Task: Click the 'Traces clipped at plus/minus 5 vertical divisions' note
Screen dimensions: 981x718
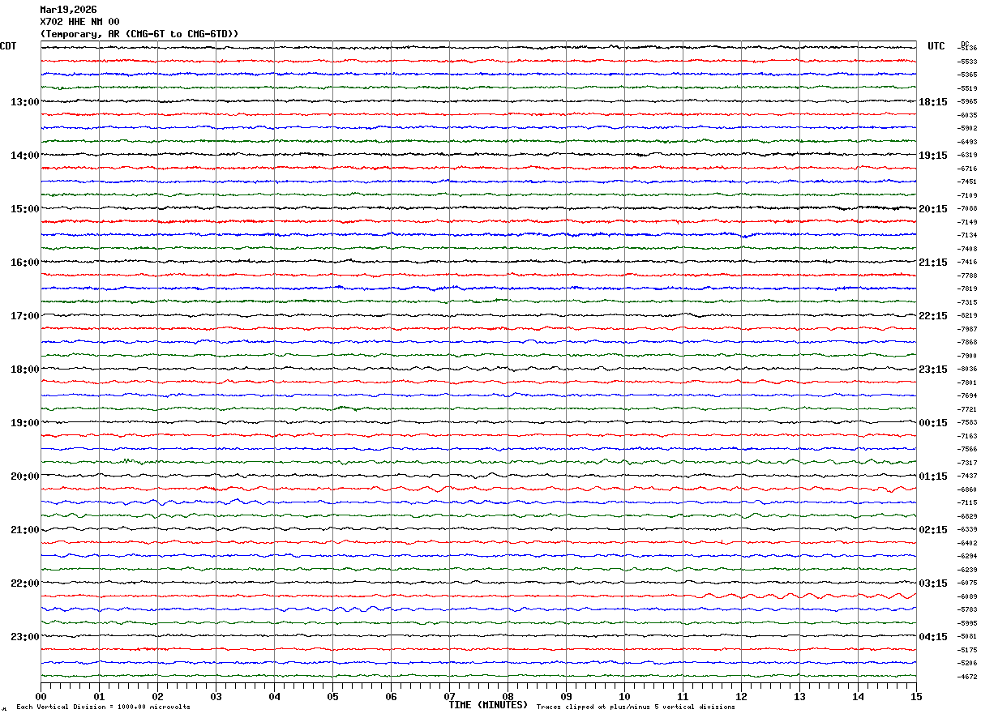Action: 636,707
